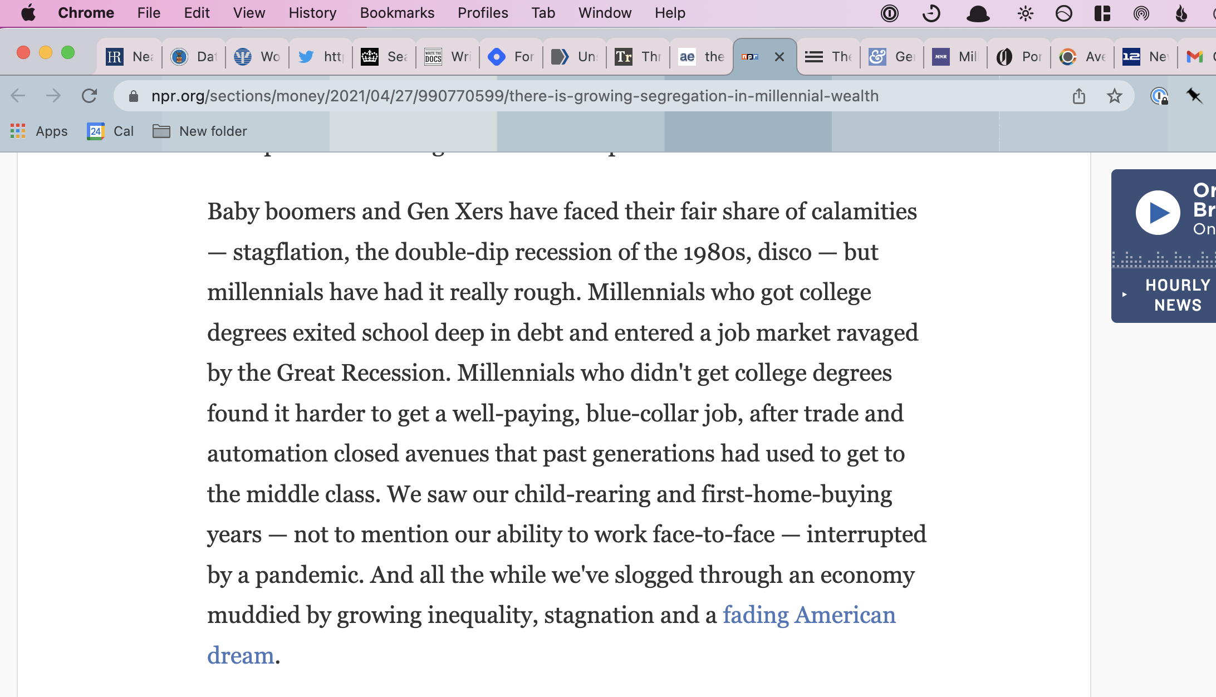Image resolution: width=1216 pixels, height=697 pixels.
Task: Click the site lock info icon
Action: [134, 96]
